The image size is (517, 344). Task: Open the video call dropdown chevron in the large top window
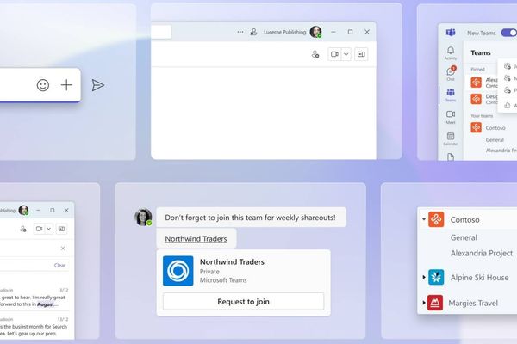346,54
